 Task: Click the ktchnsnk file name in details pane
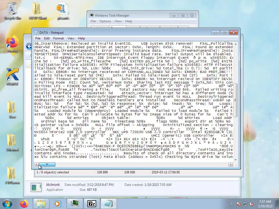(x=53, y=185)
